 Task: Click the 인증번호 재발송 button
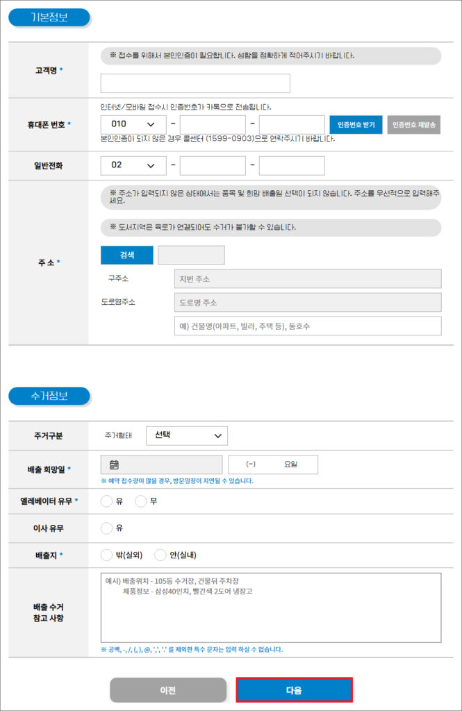(414, 125)
